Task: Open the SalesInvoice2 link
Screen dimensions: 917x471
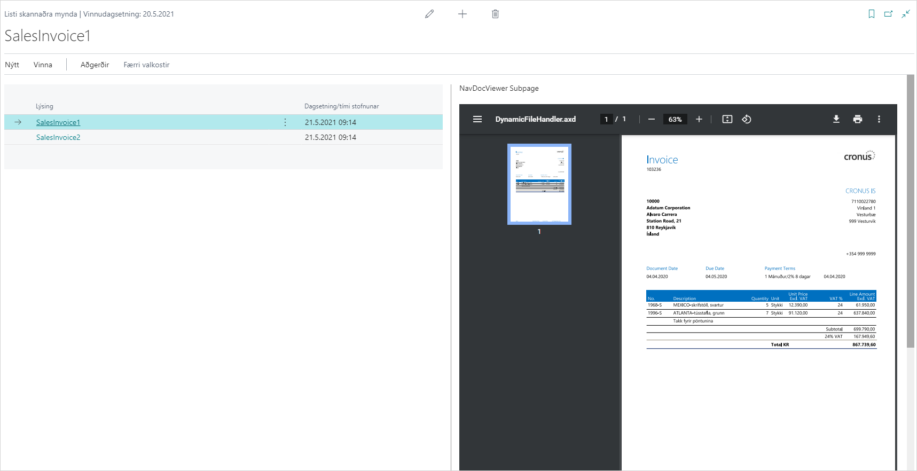Action: pos(58,137)
